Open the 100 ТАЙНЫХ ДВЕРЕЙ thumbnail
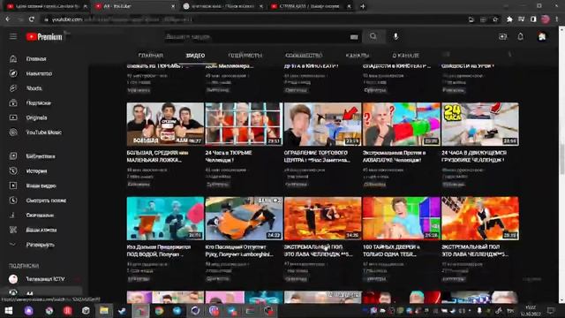Image resolution: width=565 pixels, height=318 pixels. pos(402,218)
